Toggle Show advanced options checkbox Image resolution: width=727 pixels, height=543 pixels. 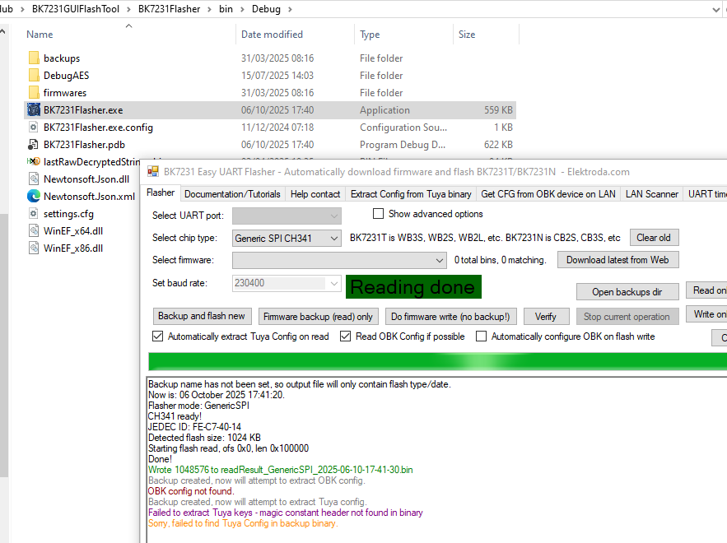click(x=379, y=214)
